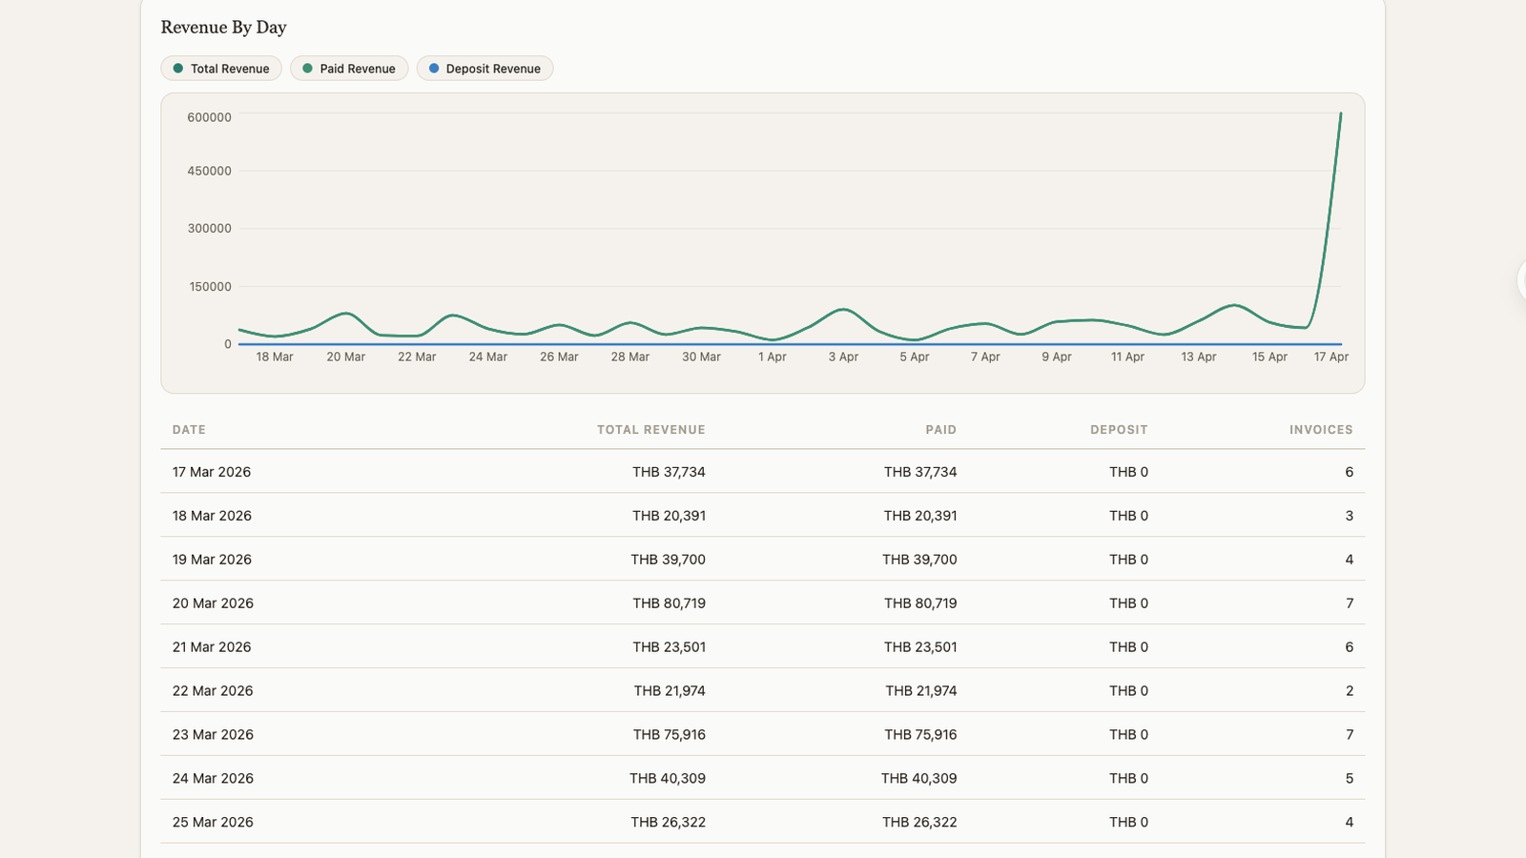Click the INVOICES column header
Image resolution: width=1526 pixels, height=858 pixels.
(x=1321, y=430)
